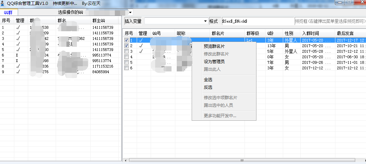Screen dimensions: 366x164
Task: Check the checkbox for member row 4
Action: pos(126,57)
